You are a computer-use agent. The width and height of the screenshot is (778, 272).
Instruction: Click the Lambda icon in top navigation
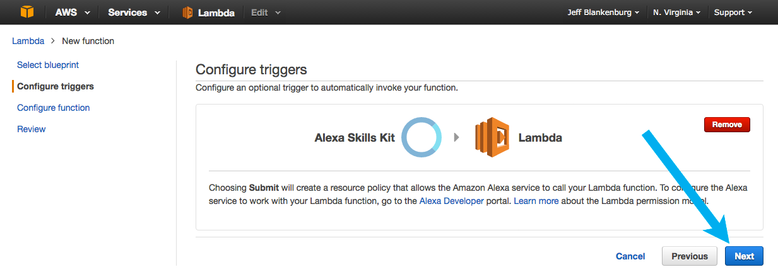coord(188,13)
